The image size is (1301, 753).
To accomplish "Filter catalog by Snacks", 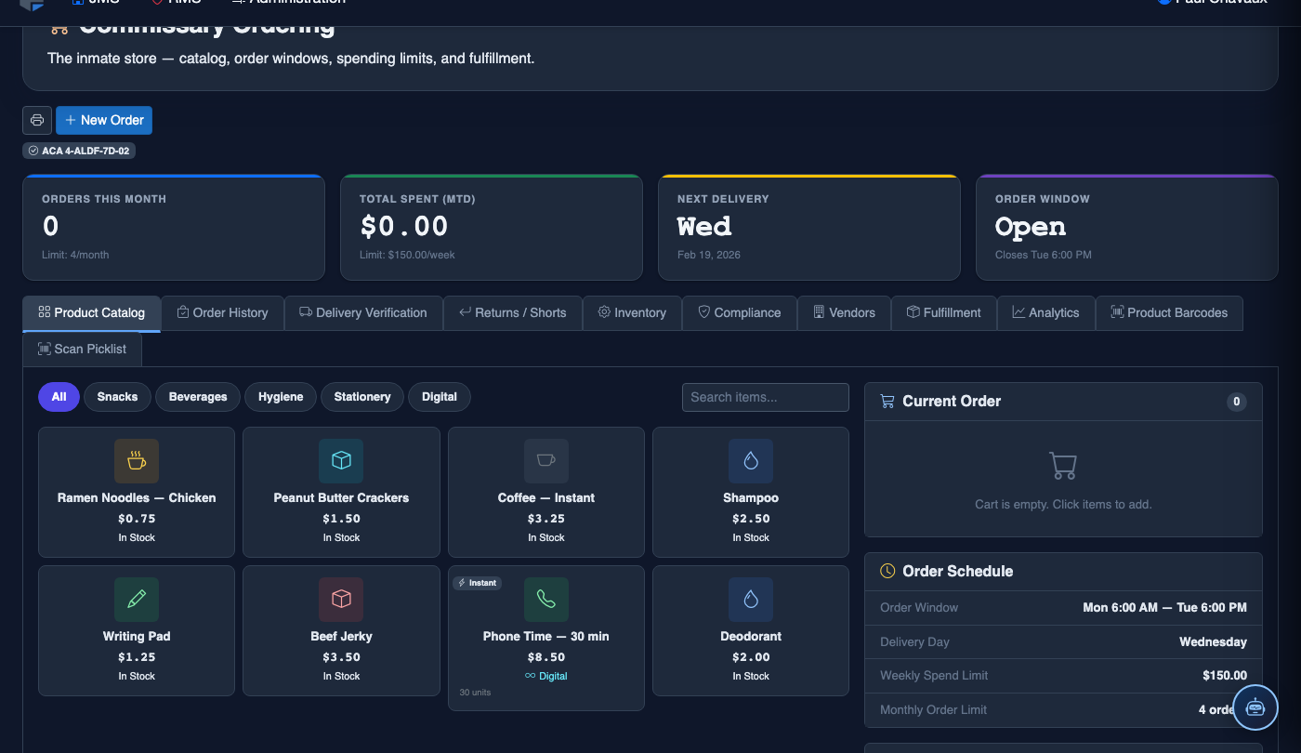I will click(x=117, y=397).
